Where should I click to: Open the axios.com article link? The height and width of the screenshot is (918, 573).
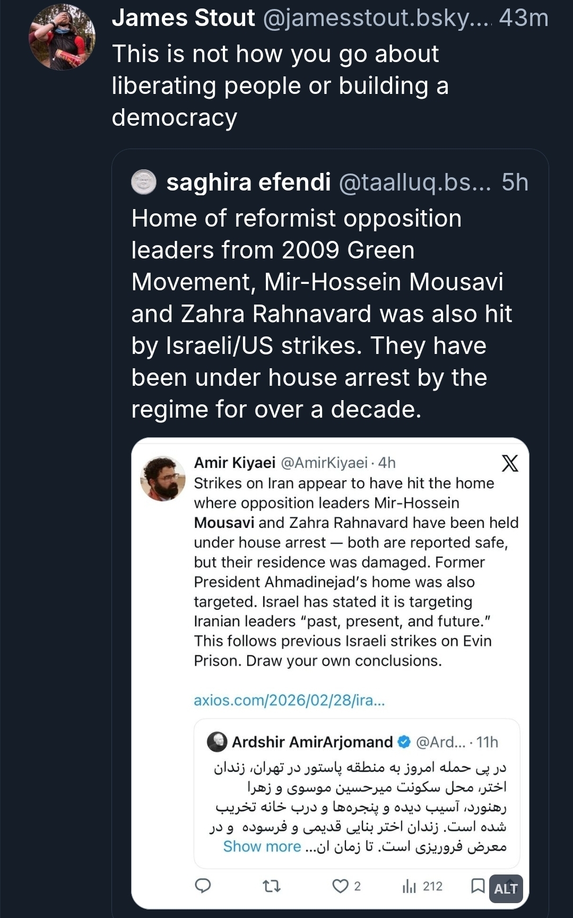(x=289, y=700)
